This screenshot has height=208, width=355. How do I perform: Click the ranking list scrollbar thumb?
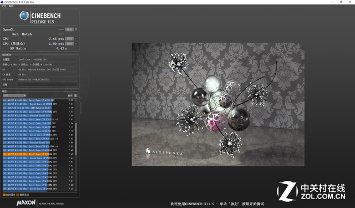(x=76, y=139)
